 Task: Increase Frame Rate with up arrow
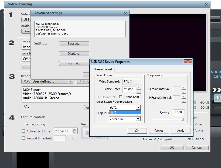coord(139,88)
